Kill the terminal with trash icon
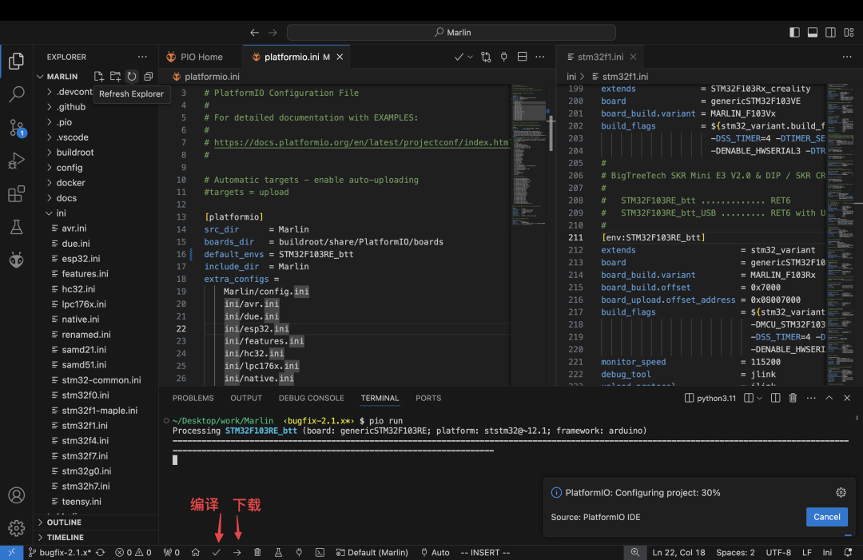This screenshot has height=560, width=863. point(793,398)
